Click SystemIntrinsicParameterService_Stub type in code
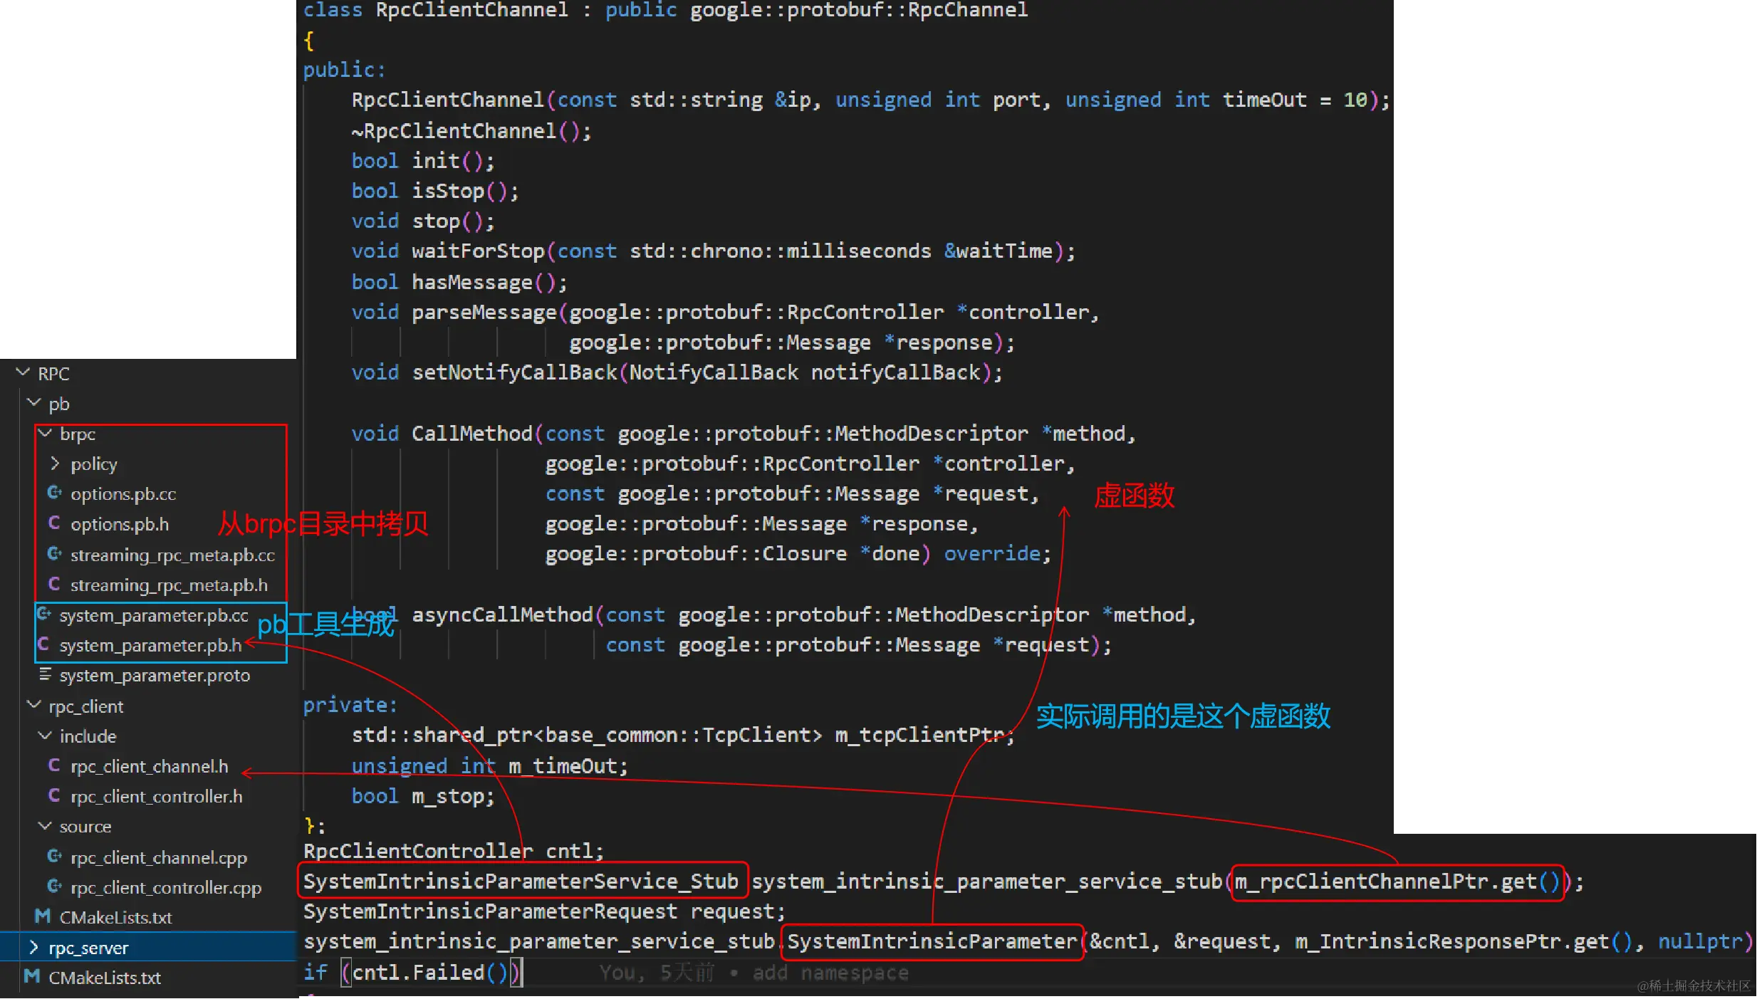1757x999 pixels. click(521, 882)
